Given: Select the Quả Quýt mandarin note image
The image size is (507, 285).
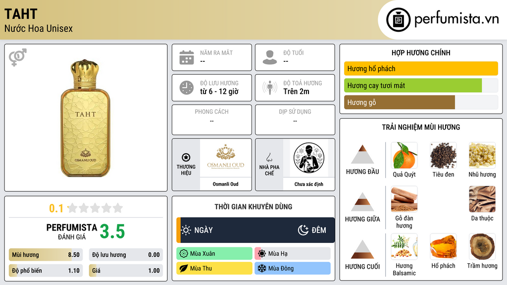Looking at the screenshot, I should click(404, 155).
